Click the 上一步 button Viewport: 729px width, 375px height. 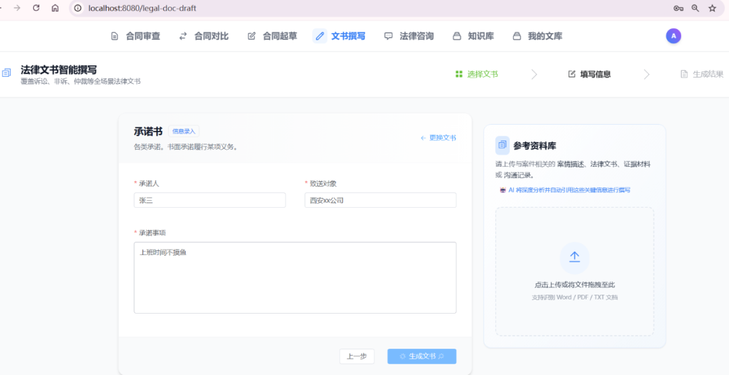point(356,356)
